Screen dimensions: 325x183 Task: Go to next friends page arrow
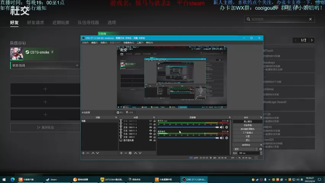(x=312, y=40)
